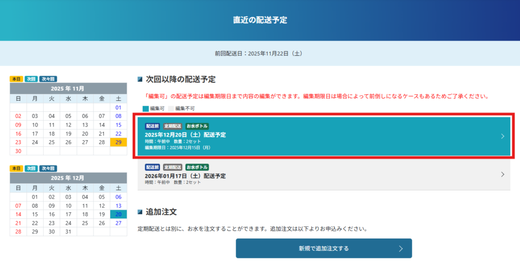520x262 pixels.
Task: Open the 2025年12月20日（土）配送予定 title text
Action: (x=185, y=135)
